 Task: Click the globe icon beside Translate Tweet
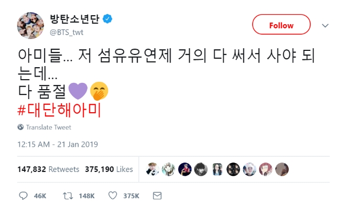click(x=20, y=127)
